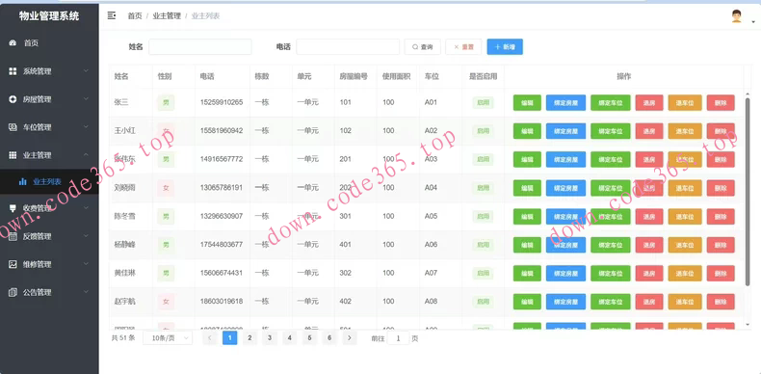Screen dimensions: 761x374
Task: Expand the 房屋管理 menu chevron
Action: click(x=86, y=99)
